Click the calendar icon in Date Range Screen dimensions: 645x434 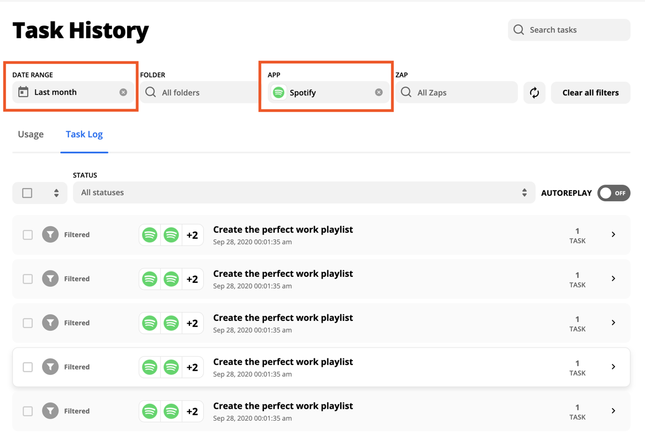23,92
